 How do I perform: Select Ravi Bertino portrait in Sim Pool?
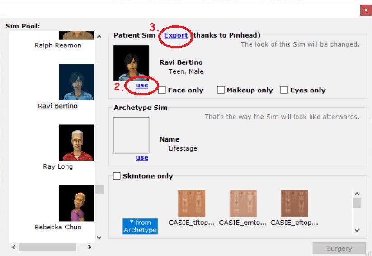(76, 82)
